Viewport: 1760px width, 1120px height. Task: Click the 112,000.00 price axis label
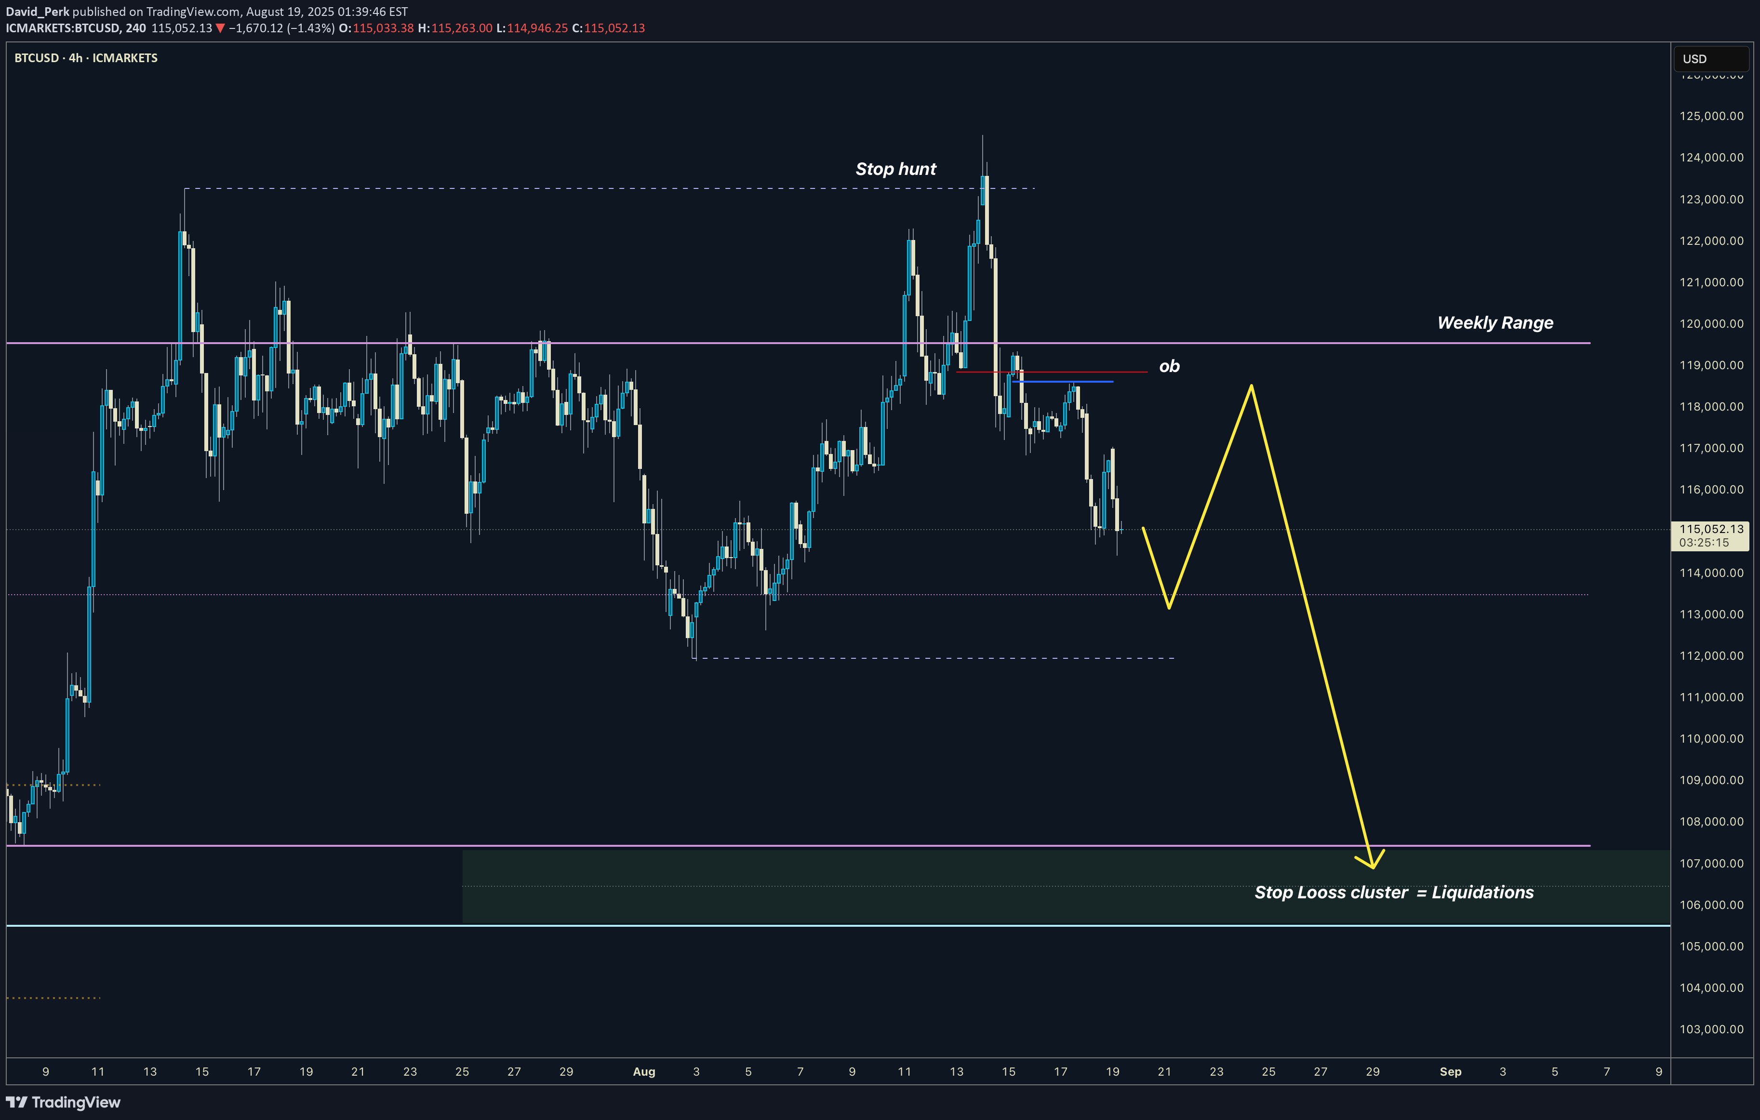(x=1711, y=656)
